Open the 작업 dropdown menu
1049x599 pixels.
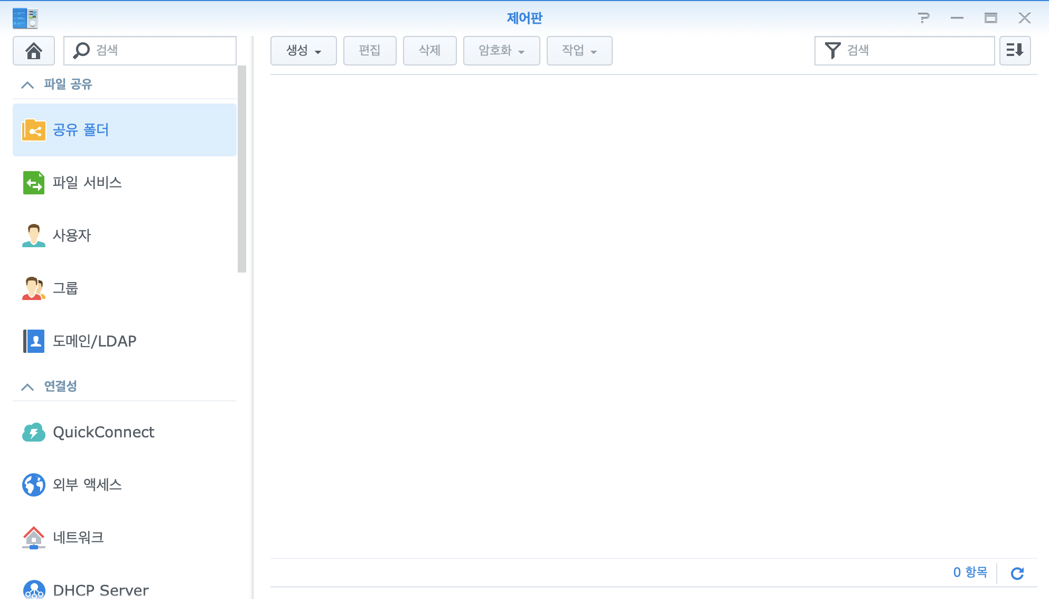coord(579,51)
